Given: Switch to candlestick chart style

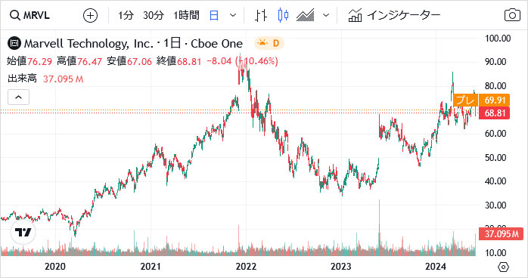Looking at the screenshot, I should (x=283, y=15).
